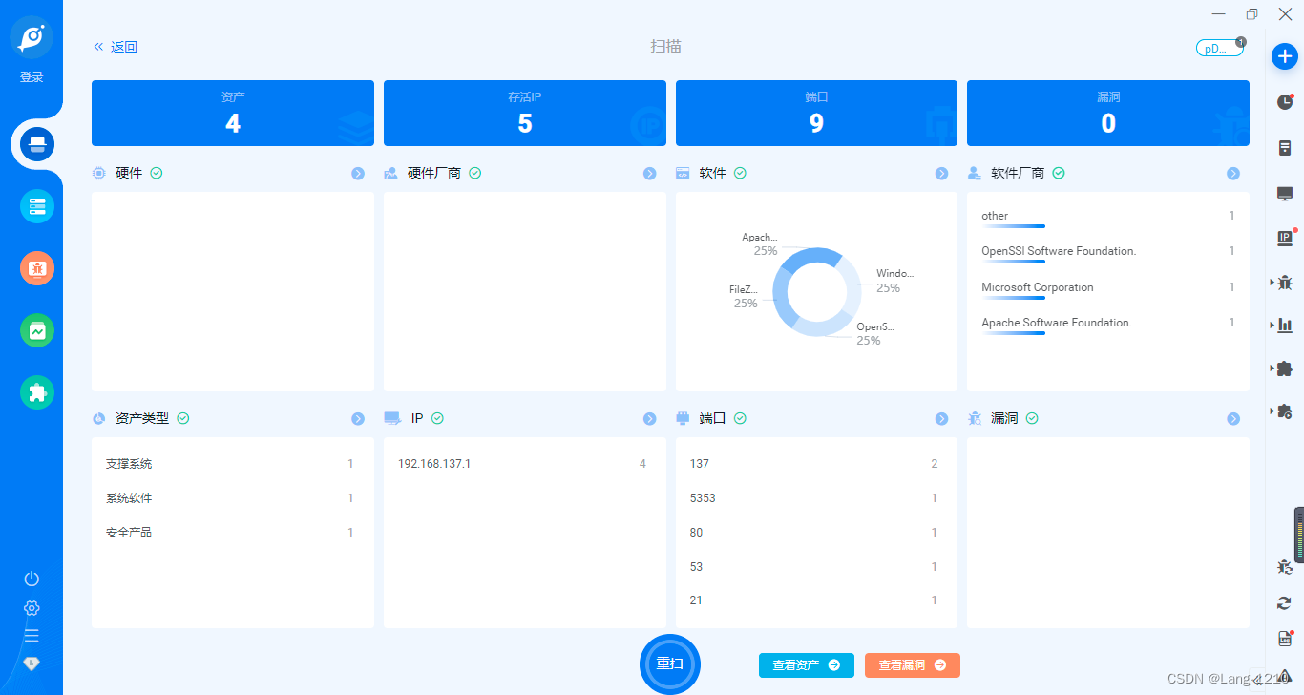Image resolution: width=1304 pixels, height=695 pixels.
Task: Click the green check next to 漏洞 panel
Action: click(1032, 418)
